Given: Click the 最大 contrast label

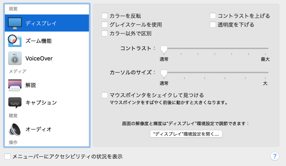Looking at the screenshot, I should click(265, 59).
